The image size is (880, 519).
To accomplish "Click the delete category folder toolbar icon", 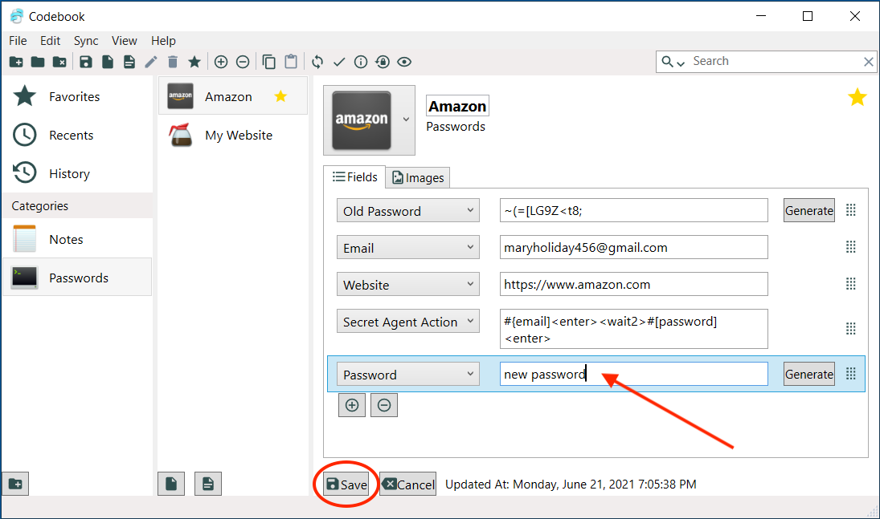I will (x=59, y=62).
